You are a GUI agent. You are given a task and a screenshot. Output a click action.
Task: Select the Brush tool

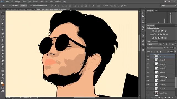coord(2,37)
